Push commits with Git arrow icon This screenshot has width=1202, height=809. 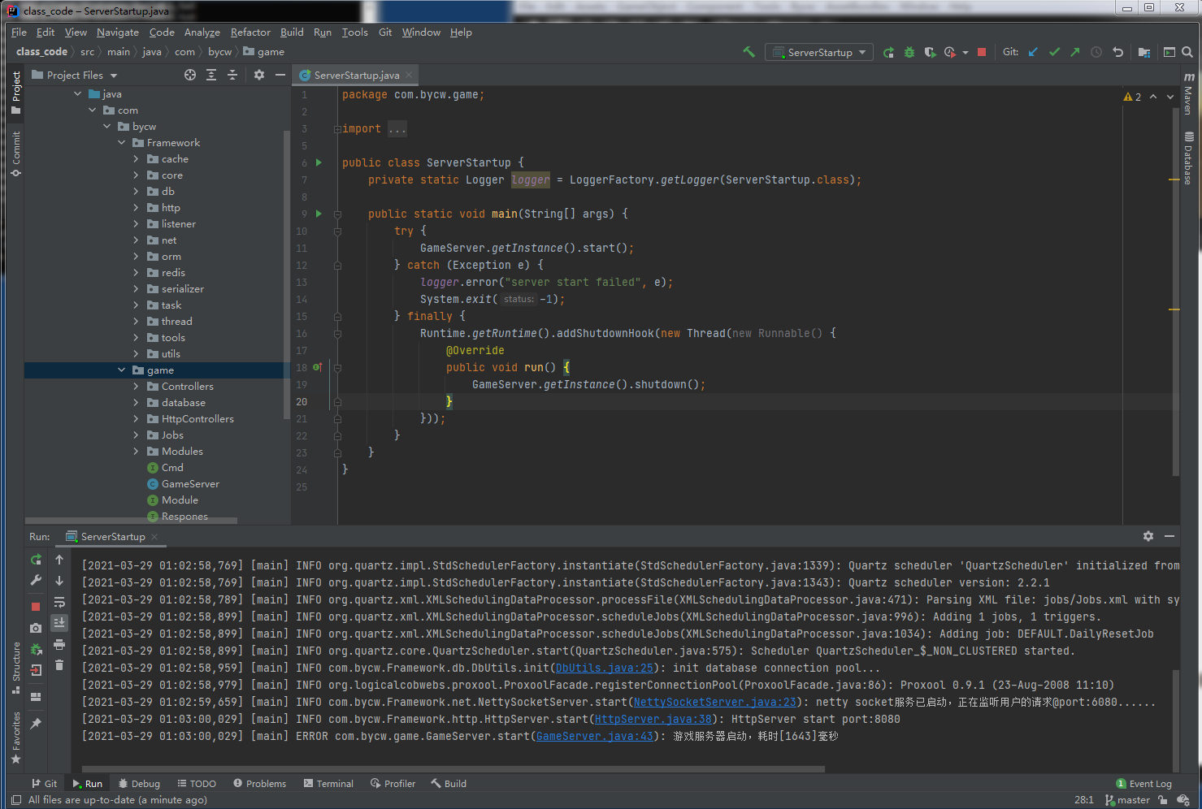pyautogui.click(x=1075, y=52)
